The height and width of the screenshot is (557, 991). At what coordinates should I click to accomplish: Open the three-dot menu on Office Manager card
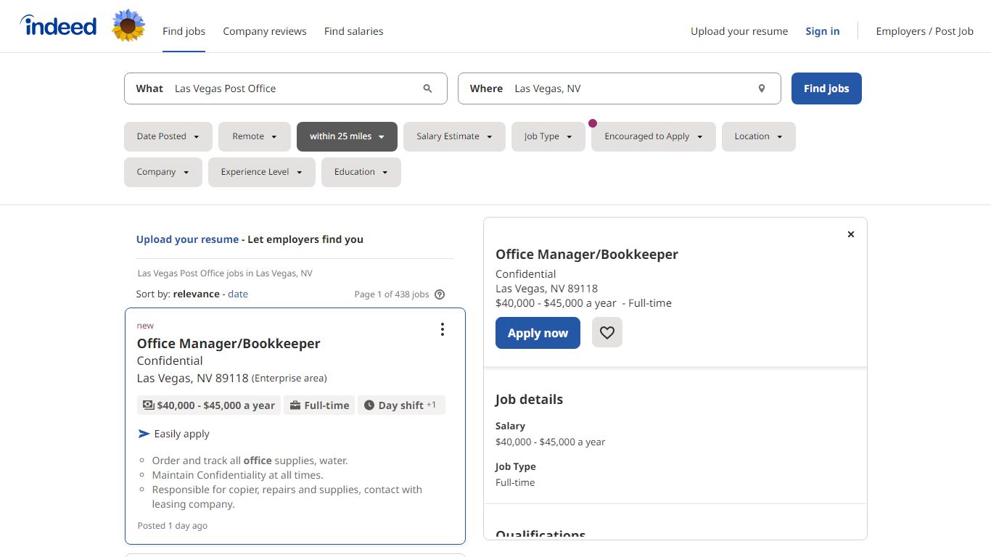(443, 329)
